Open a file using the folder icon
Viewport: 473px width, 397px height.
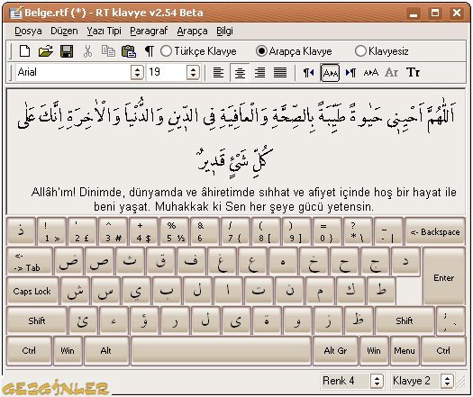pyautogui.click(x=46, y=51)
